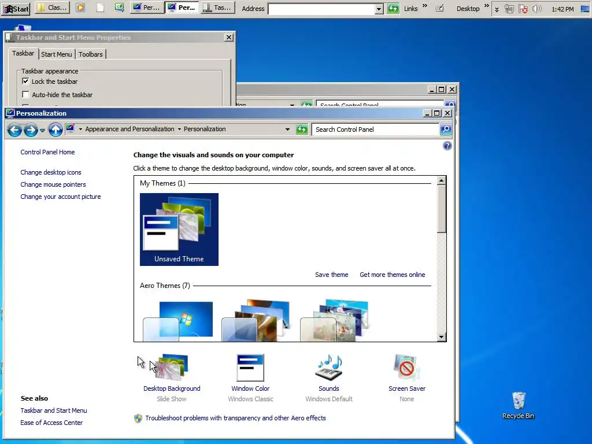
Task: Click Change mouse pointers
Action: click(53, 184)
